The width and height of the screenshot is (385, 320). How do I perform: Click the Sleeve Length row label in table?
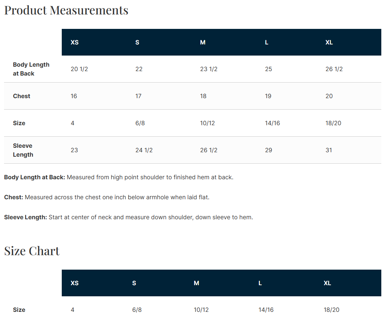23,150
